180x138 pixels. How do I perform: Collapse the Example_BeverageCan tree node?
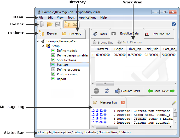click(38, 41)
